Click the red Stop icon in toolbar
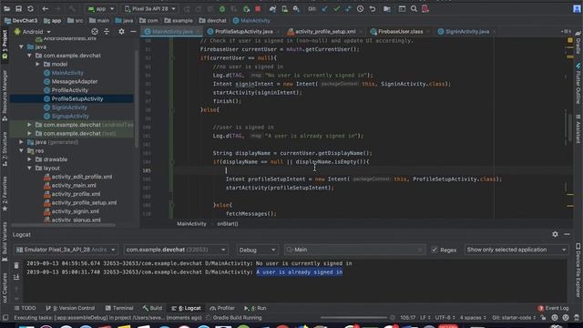 click(258, 8)
